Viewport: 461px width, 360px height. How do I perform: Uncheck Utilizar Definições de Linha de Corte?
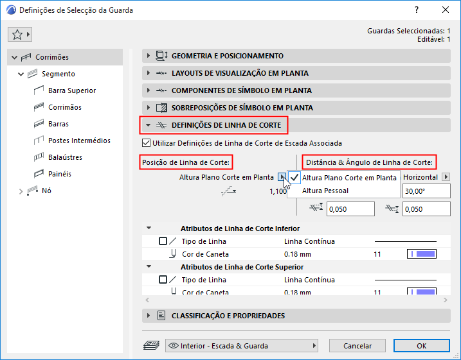tap(145, 142)
